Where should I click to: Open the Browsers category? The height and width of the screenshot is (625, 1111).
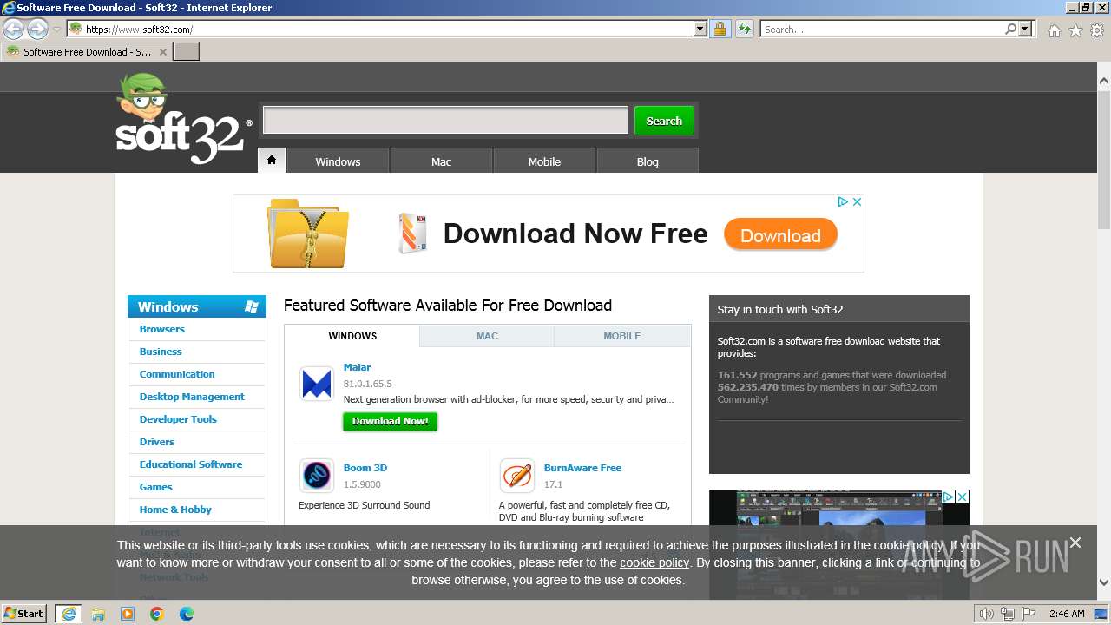coord(161,329)
